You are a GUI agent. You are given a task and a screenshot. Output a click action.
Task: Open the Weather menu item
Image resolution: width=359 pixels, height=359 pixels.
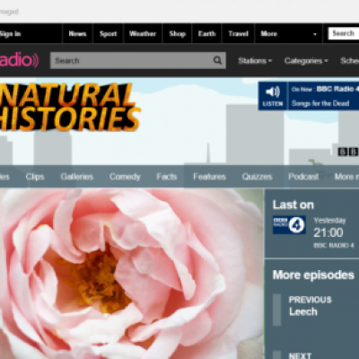point(143,34)
